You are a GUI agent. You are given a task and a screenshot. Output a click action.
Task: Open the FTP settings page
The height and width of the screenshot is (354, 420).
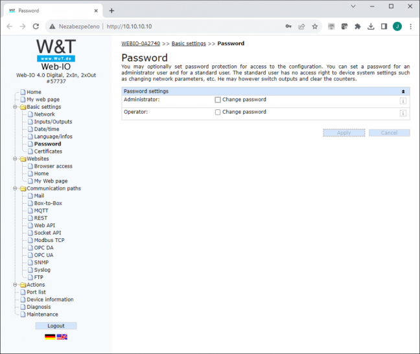click(x=38, y=277)
